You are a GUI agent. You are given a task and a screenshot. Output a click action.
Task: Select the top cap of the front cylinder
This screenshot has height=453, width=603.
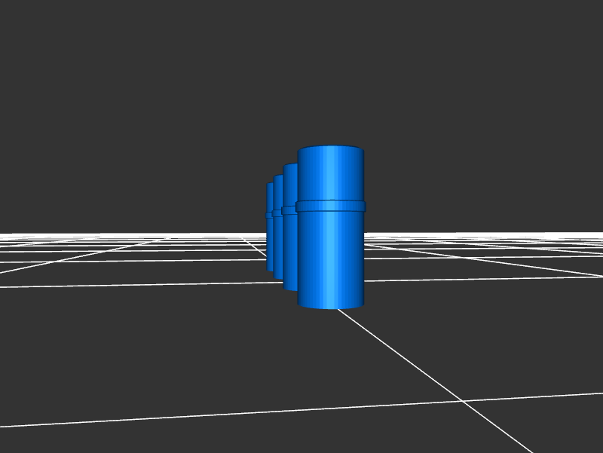[330, 148]
